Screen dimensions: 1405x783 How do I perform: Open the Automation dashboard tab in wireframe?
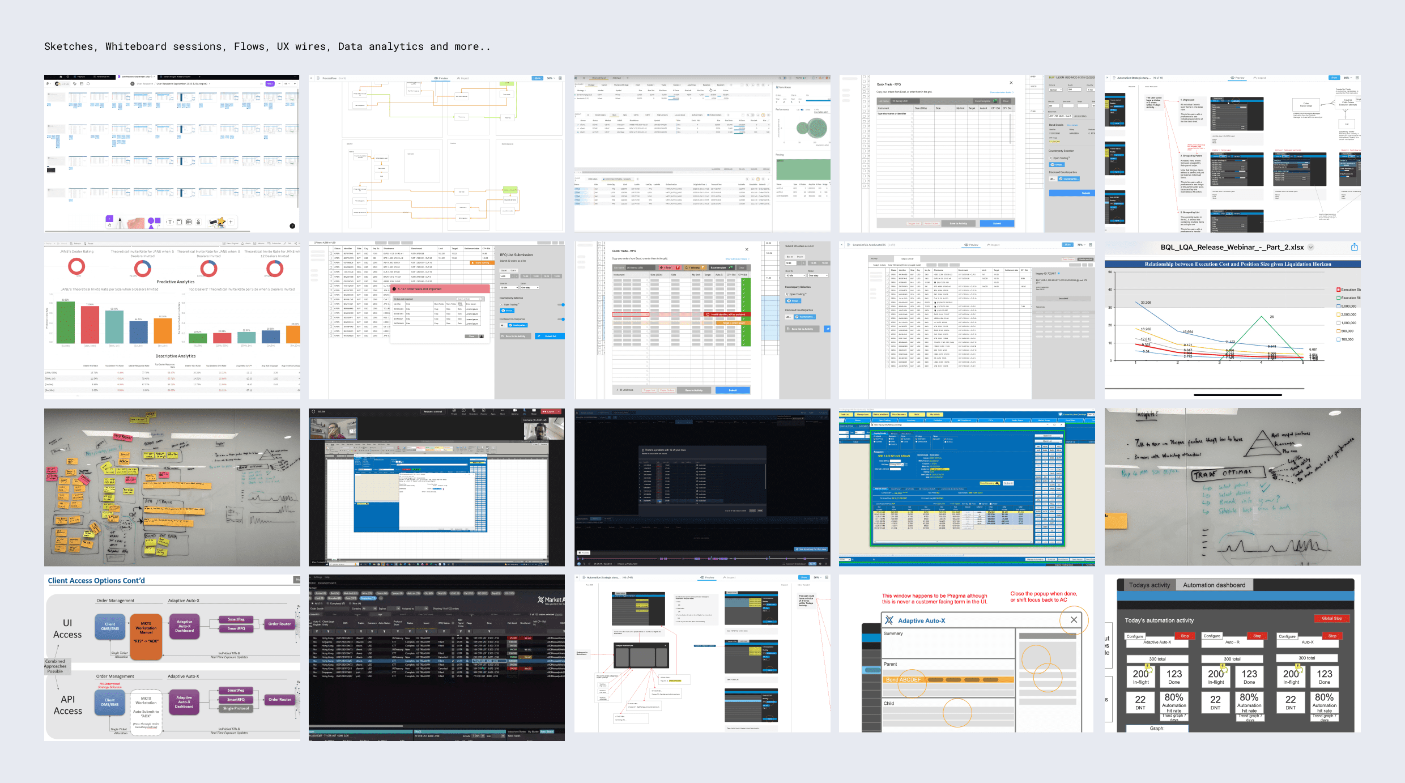(1214, 585)
